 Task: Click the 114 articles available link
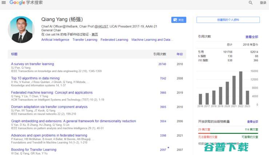(251, 130)
